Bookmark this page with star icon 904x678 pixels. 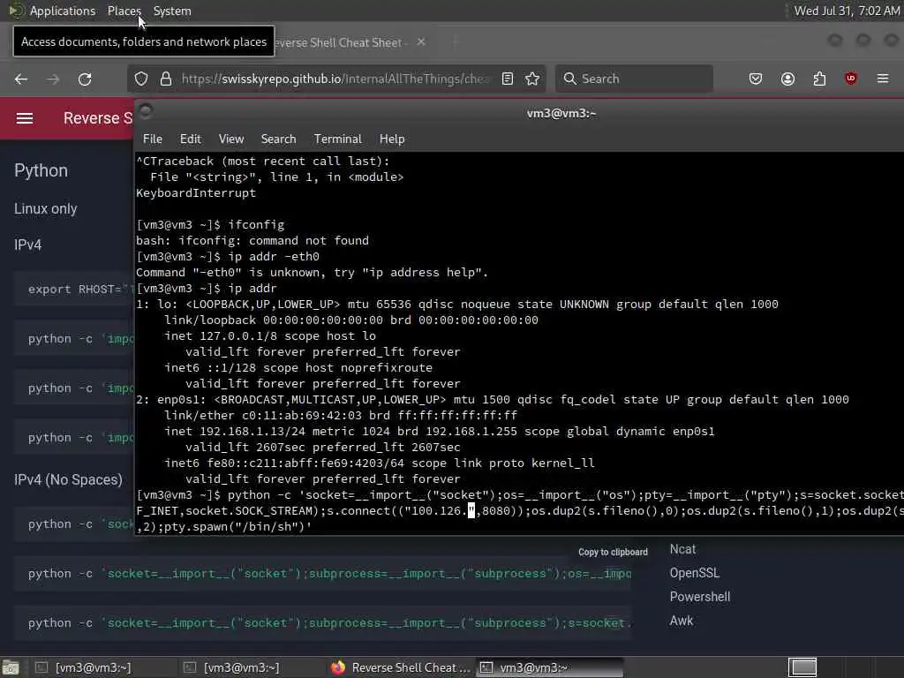pos(532,79)
